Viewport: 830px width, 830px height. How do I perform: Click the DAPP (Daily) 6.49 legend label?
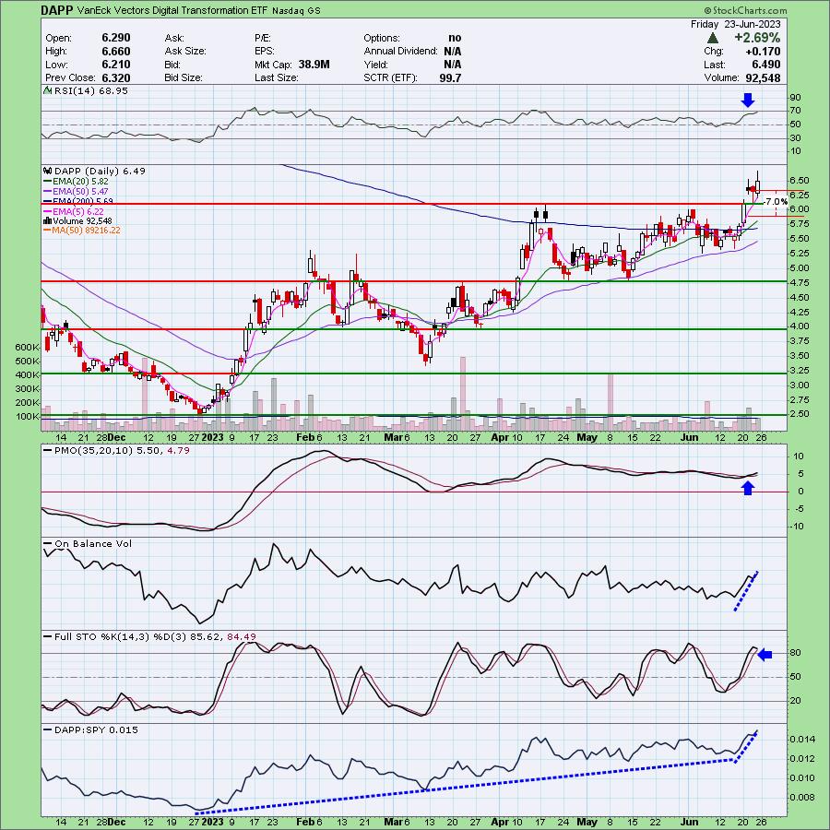click(100, 171)
